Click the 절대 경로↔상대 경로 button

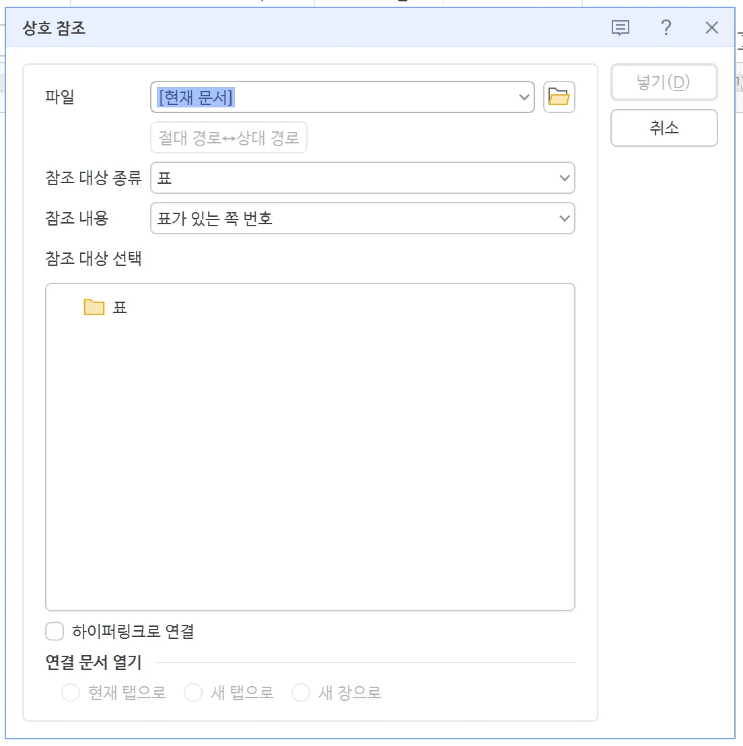(x=228, y=137)
